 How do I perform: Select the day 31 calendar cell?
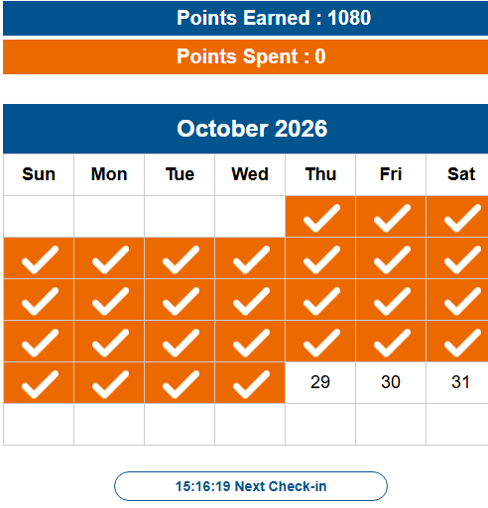(x=457, y=383)
